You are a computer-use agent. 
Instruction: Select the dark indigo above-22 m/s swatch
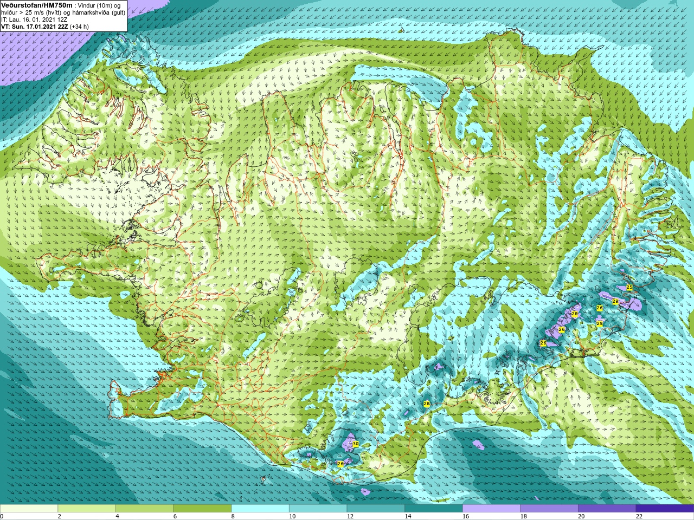(x=665, y=508)
